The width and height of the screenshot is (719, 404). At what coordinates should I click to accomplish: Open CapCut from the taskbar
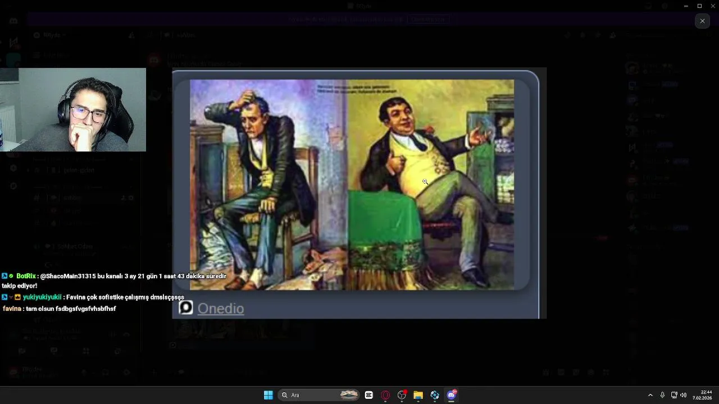tap(368, 395)
